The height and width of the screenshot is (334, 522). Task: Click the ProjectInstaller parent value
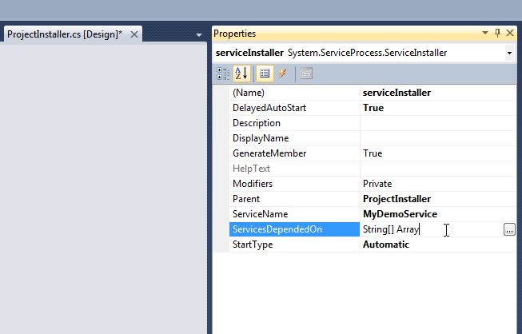click(438, 199)
